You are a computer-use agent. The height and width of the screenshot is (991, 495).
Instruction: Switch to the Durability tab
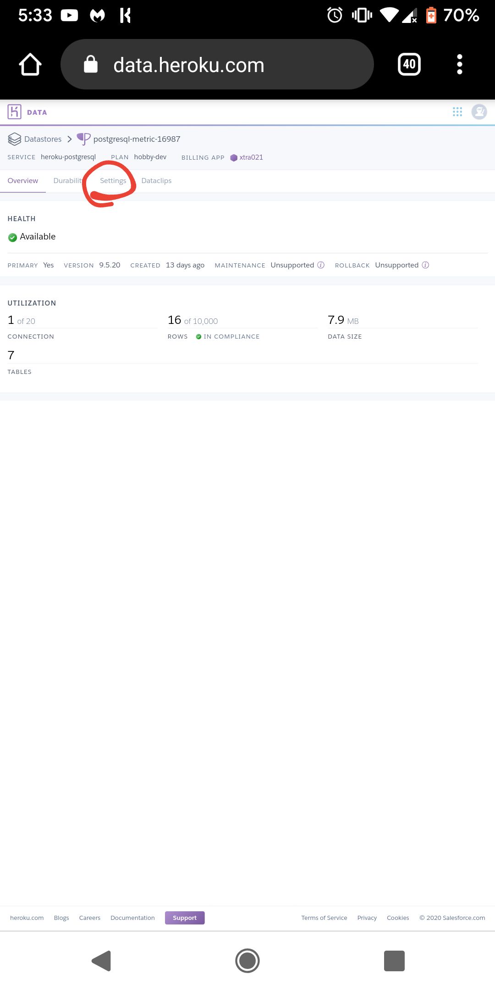pos(68,181)
